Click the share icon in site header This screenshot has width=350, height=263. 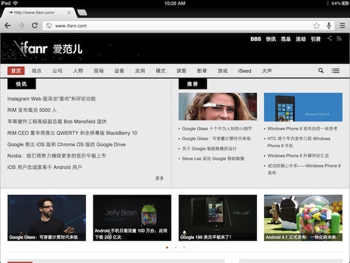tap(330, 39)
